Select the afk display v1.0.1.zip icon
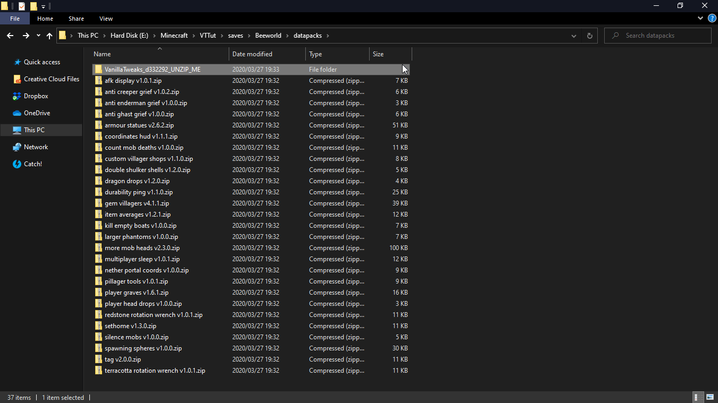This screenshot has height=403, width=718. (x=98, y=81)
